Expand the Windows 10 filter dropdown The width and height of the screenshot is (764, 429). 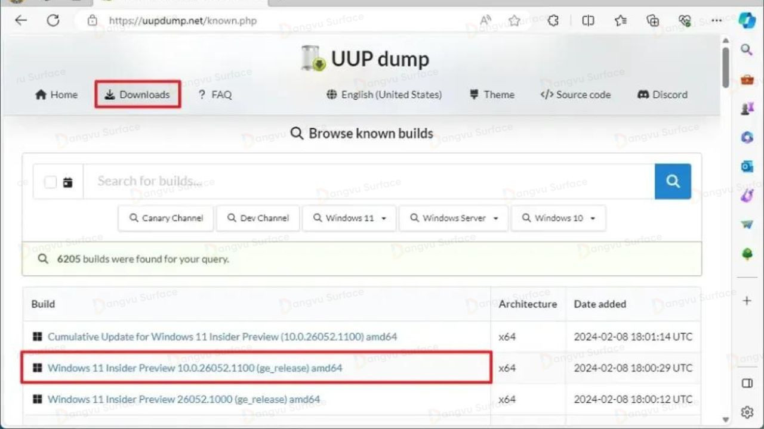tap(558, 218)
